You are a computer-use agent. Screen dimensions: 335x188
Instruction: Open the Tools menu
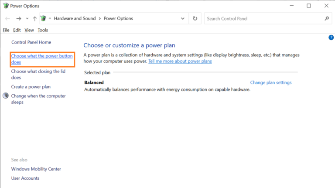(43, 30)
